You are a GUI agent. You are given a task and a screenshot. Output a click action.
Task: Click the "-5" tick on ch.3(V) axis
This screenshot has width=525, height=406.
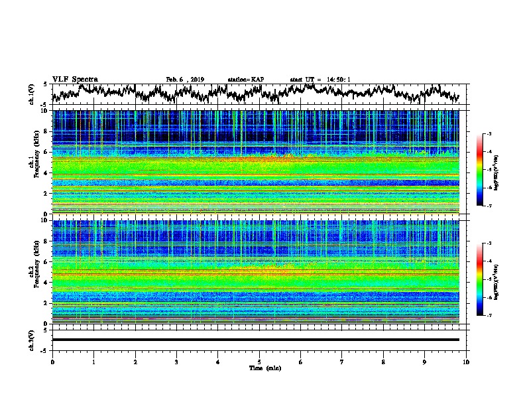point(44,351)
